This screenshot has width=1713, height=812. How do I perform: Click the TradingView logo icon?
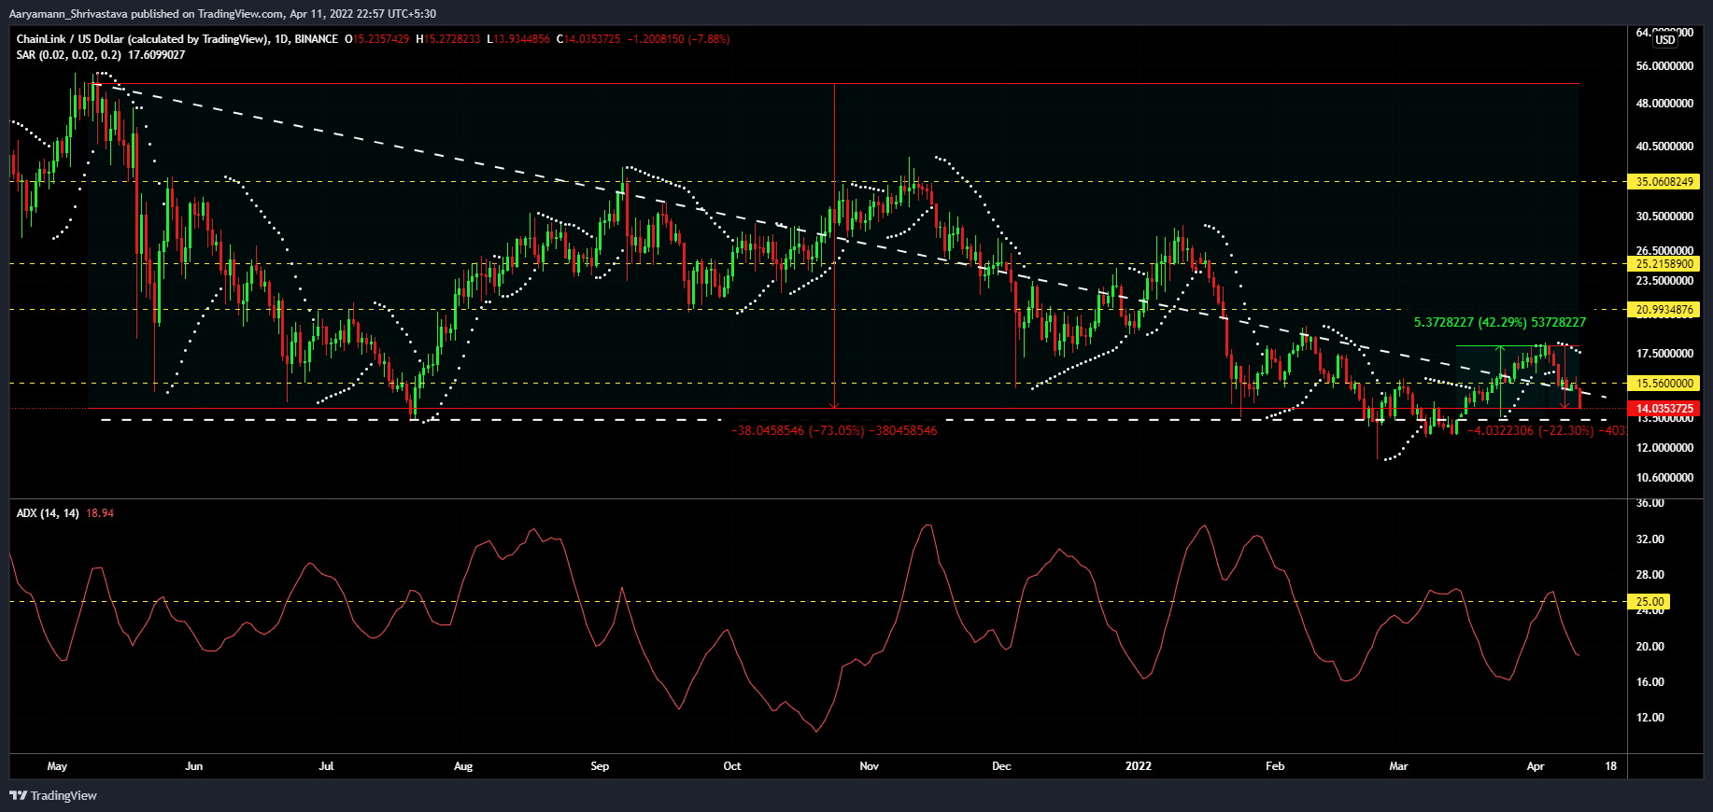point(18,795)
